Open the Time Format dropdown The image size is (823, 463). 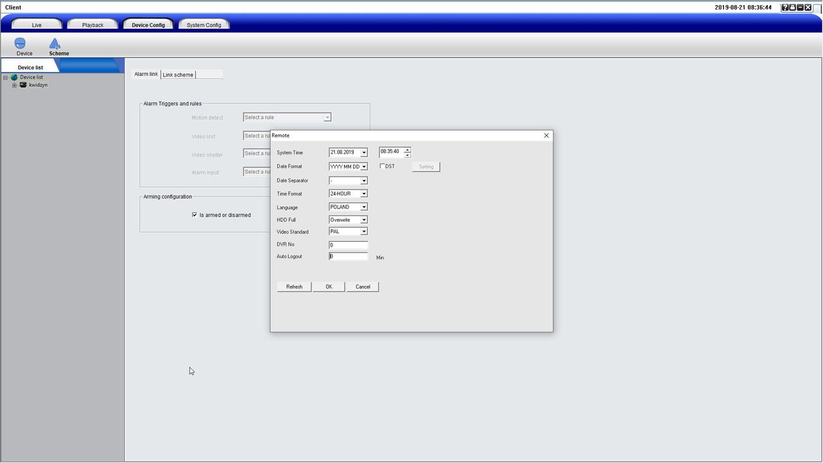363,194
